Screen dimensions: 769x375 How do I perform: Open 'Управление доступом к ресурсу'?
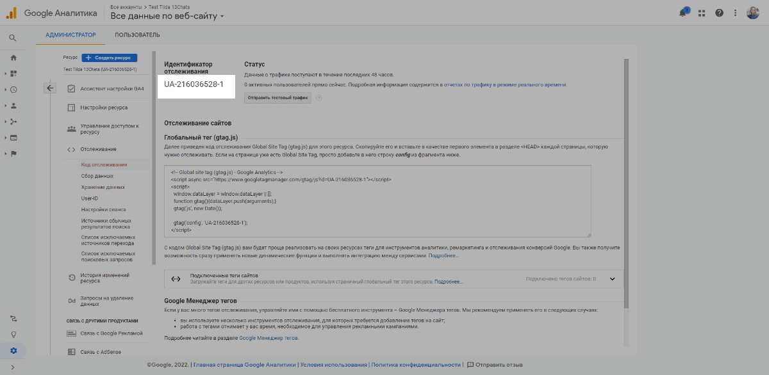pos(110,129)
